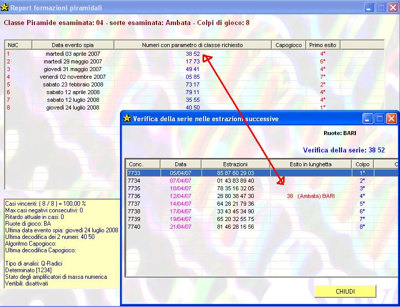Click the 38 (Ambata) BARI result
The height and width of the screenshot is (307, 400).
tap(311, 196)
